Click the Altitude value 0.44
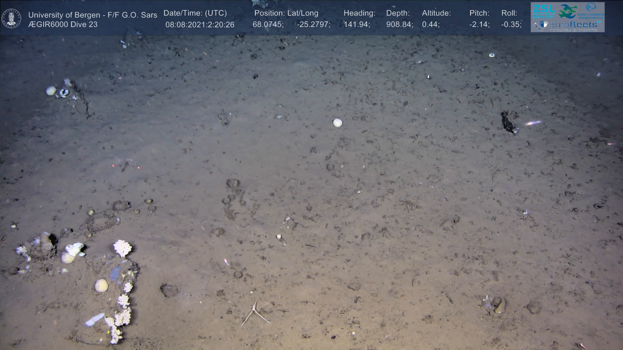The height and width of the screenshot is (350, 623). [x=431, y=25]
